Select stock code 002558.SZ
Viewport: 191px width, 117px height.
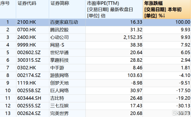click(29, 90)
